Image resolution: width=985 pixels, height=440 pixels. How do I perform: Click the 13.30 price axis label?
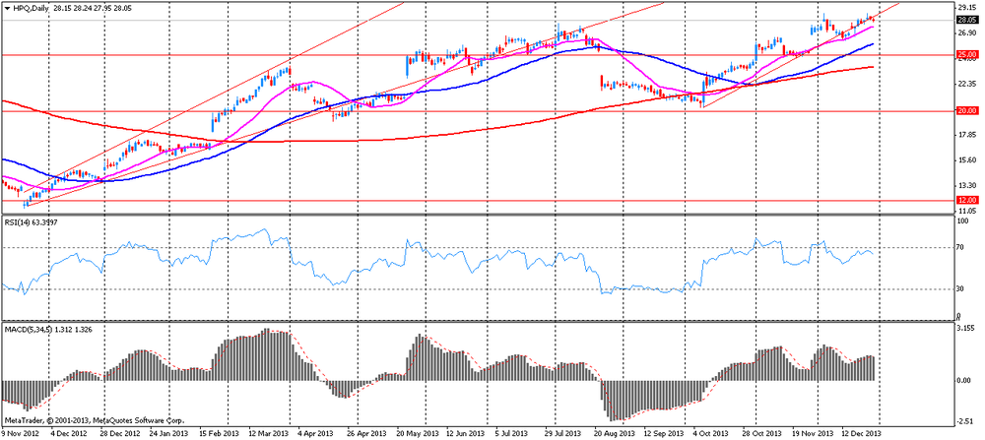click(x=965, y=186)
